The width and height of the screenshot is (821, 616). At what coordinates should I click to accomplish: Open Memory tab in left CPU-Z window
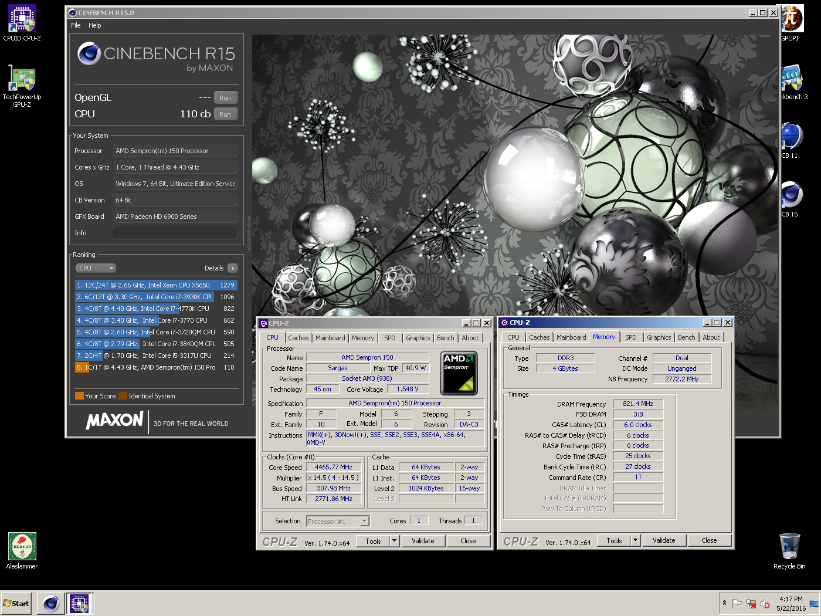[x=363, y=338]
